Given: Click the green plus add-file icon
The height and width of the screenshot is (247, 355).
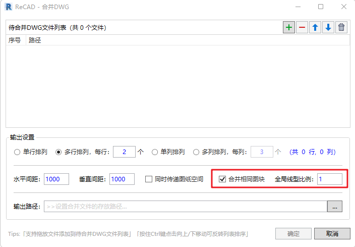Looking at the screenshot, I should [x=288, y=27].
